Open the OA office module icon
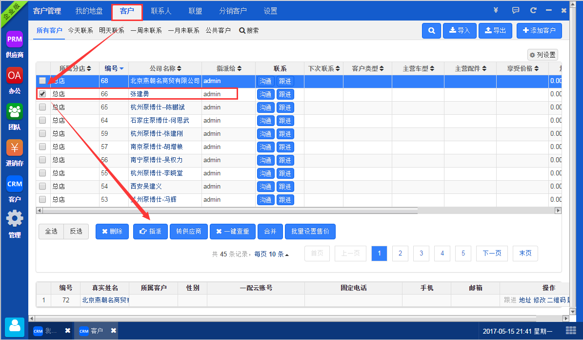583x340 pixels. coord(14,75)
